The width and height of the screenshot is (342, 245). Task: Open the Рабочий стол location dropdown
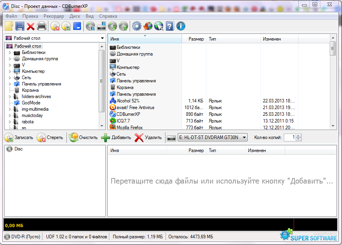pyautogui.click(x=102, y=38)
